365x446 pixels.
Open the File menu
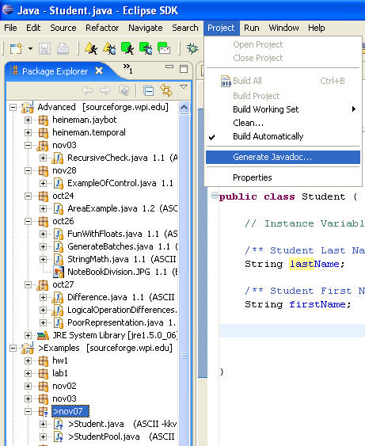(x=10, y=28)
